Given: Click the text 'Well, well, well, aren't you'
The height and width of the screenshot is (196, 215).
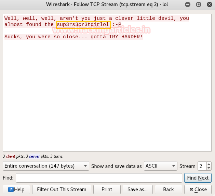Looking at the screenshot, I should 48,18.
